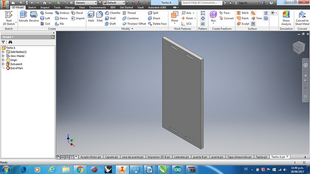
Task: Select the Hole tool
Action: click(x=91, y=16)
